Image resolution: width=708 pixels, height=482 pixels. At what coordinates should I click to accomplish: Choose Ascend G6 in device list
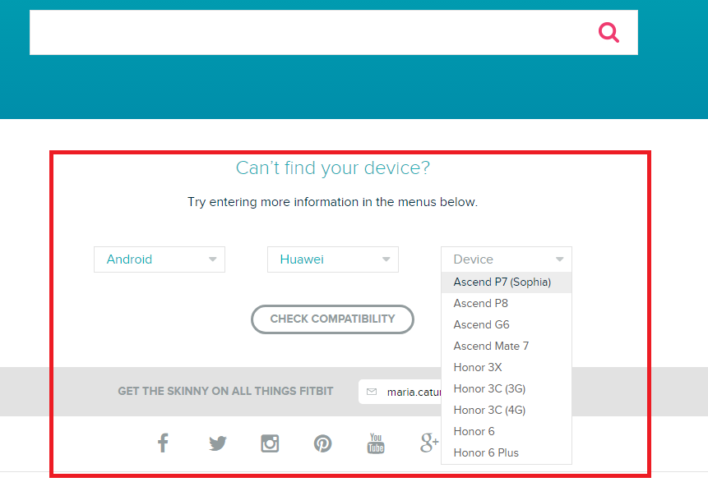507,324
